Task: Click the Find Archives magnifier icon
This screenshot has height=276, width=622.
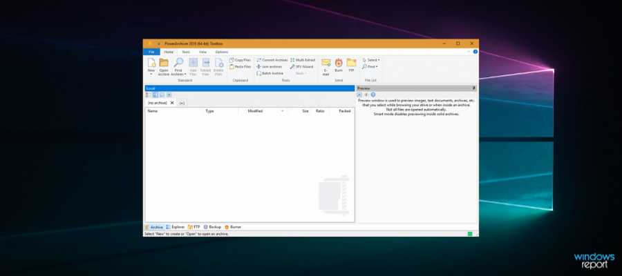Action: [x=178, y=63]
